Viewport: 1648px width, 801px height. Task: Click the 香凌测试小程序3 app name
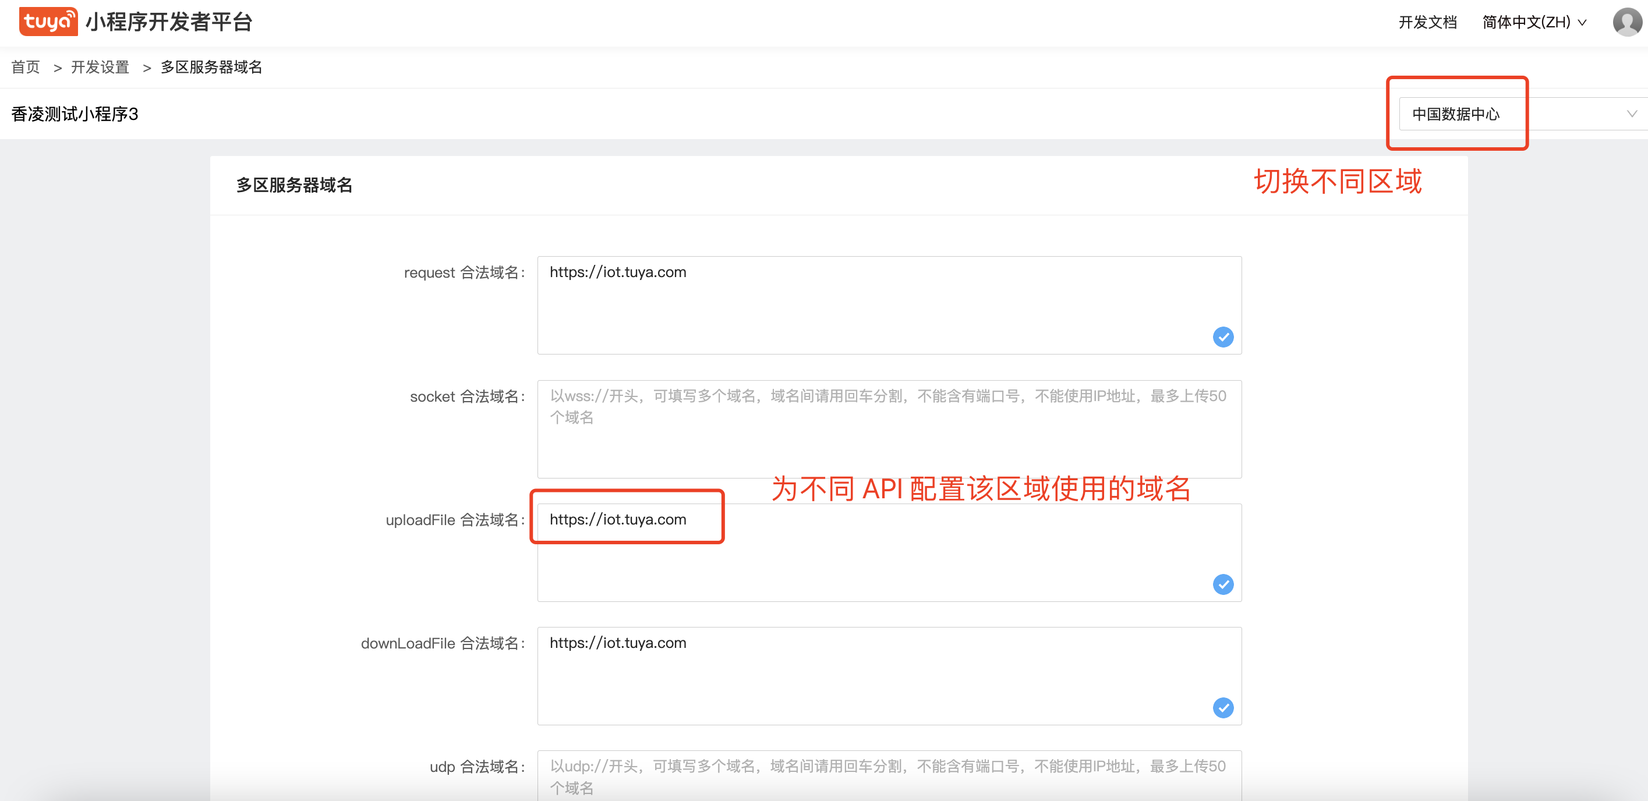pyautogui.click(x=75, y=115)
